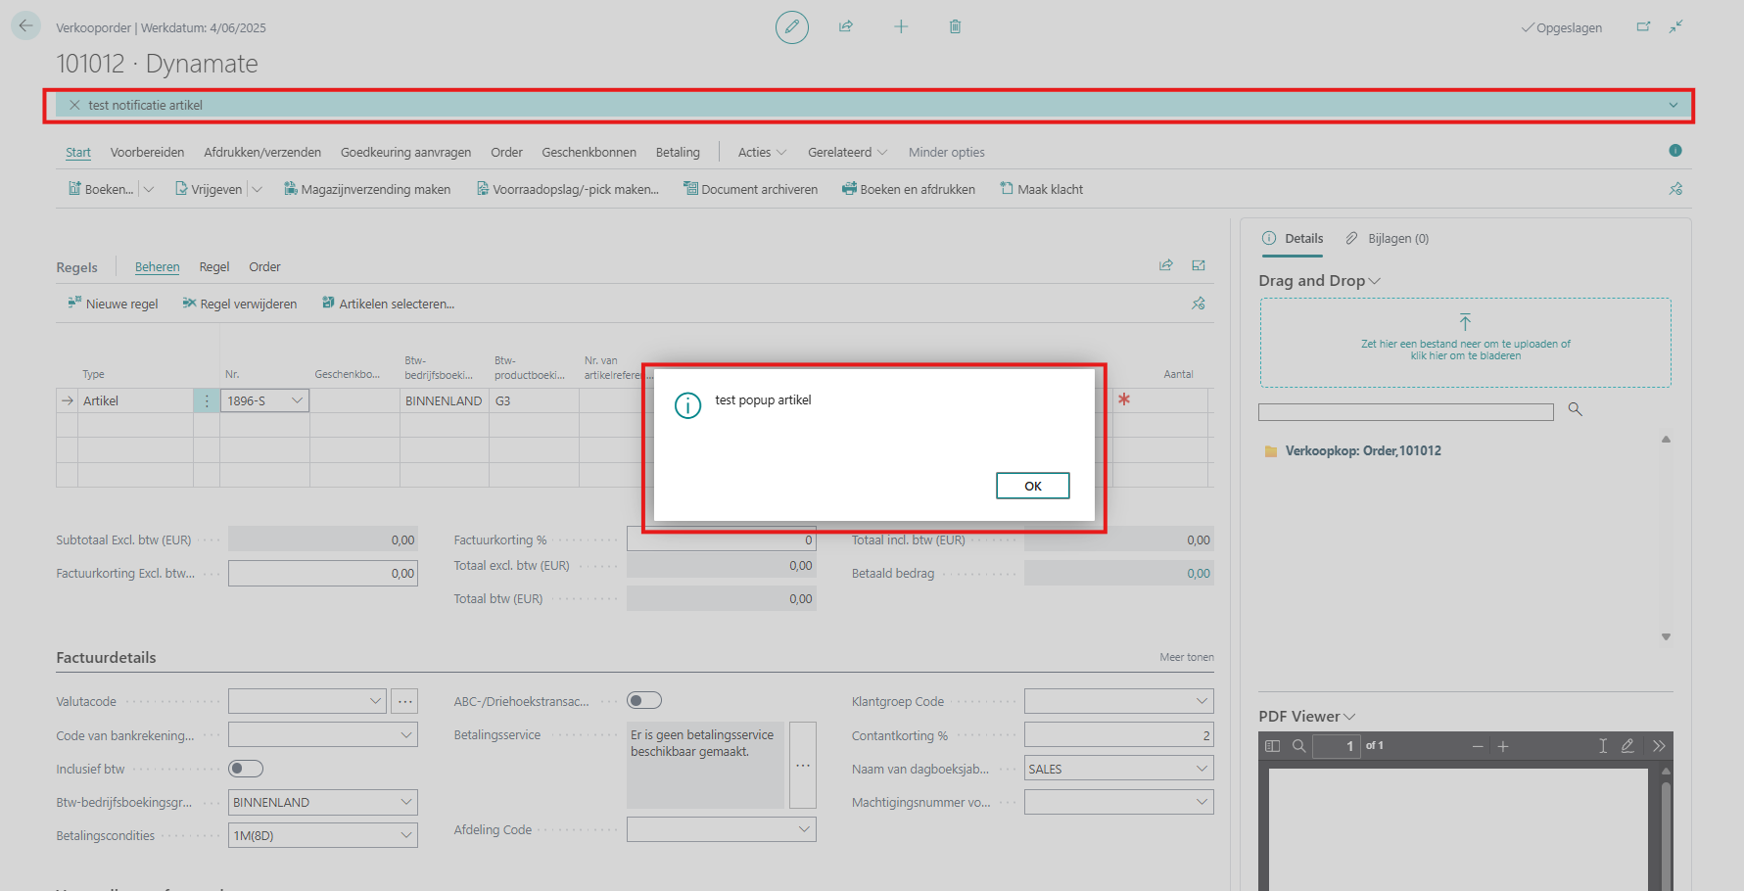This screenshot has height=891, width=1744.
Task: Open the Valutacode dropdown
Action: tap(376, 701)
